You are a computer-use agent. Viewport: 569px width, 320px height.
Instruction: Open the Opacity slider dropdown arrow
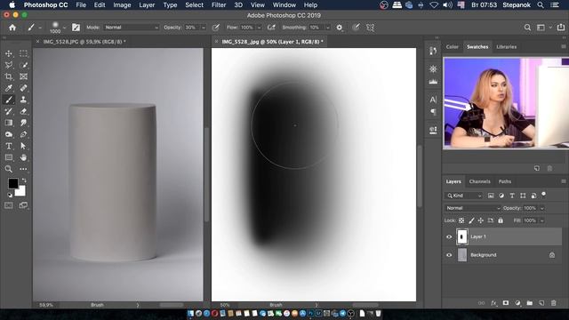click(x=204, y=28)
